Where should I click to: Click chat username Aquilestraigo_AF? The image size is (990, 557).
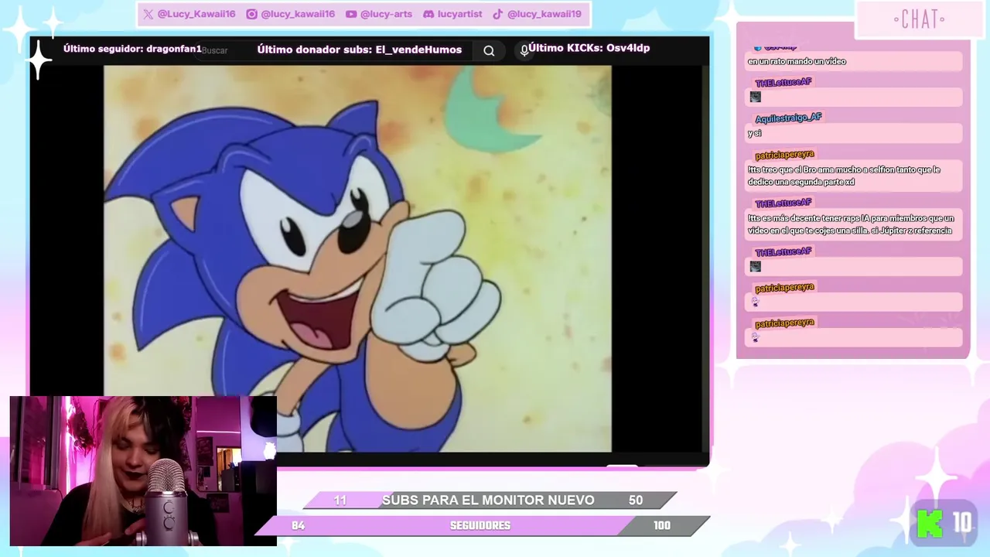[788, 118]
